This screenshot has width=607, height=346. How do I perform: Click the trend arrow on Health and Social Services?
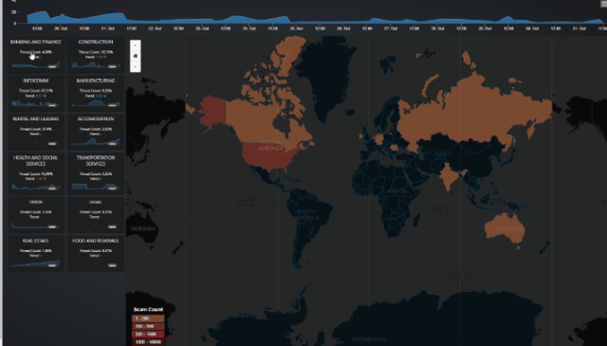[x=45, y=179]
